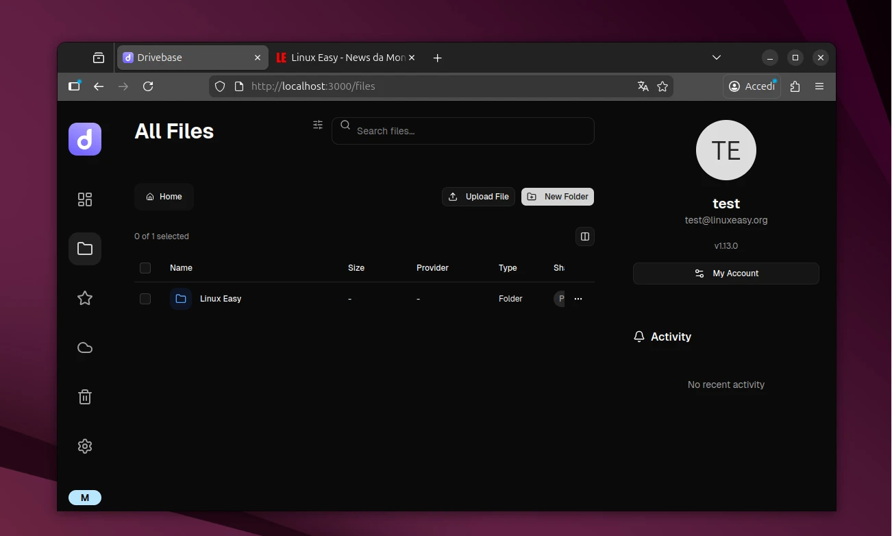Viewport: 892px width, 536px height.
Task: Open My Account settings
Action: point(726,273)
